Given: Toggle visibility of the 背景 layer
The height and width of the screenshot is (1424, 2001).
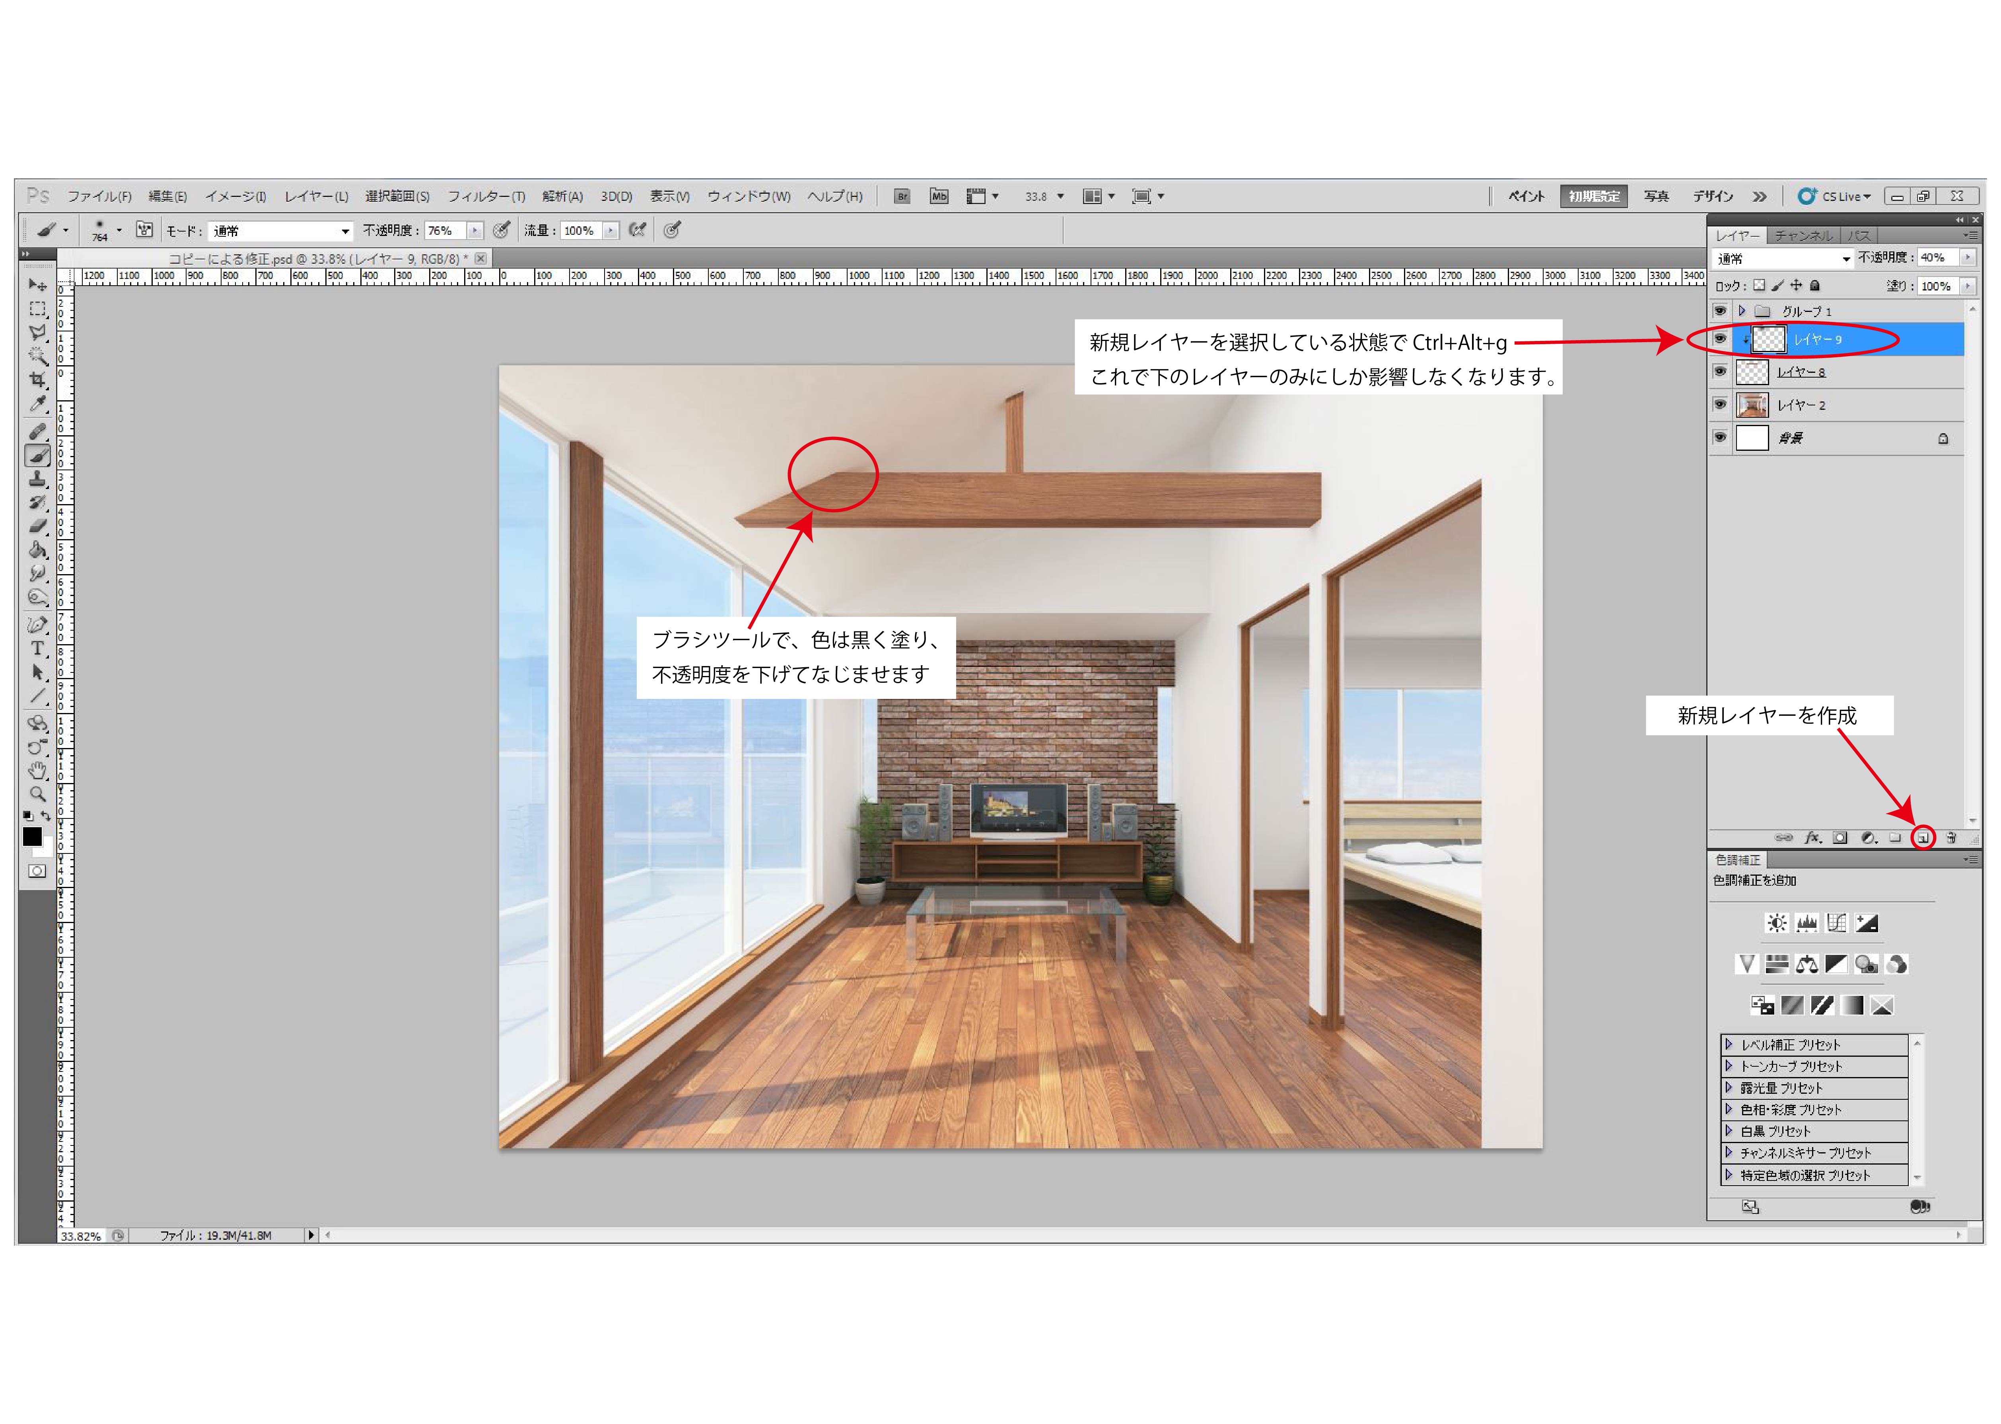Looking at the screenshot, I should 1720,437.
